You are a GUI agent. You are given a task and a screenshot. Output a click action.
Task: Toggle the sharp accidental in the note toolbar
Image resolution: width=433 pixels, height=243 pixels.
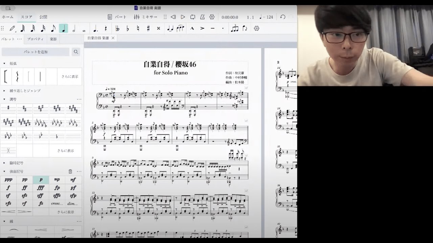[148, 28]
